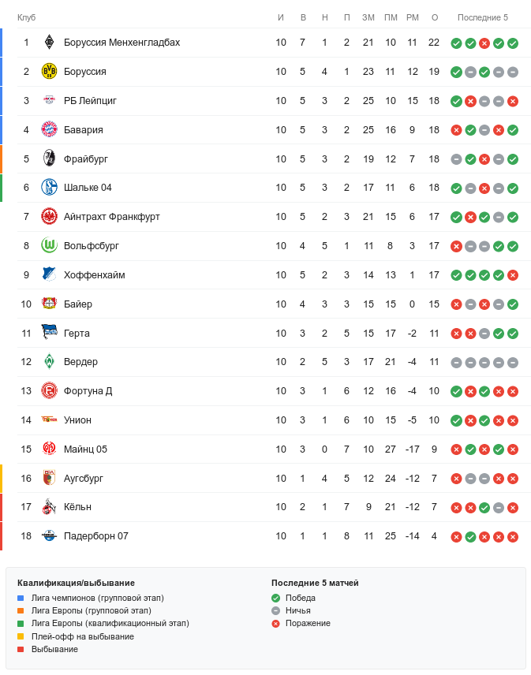Open Фортуна Д team page
Screen dimensions: 531x675
point(88,391)
